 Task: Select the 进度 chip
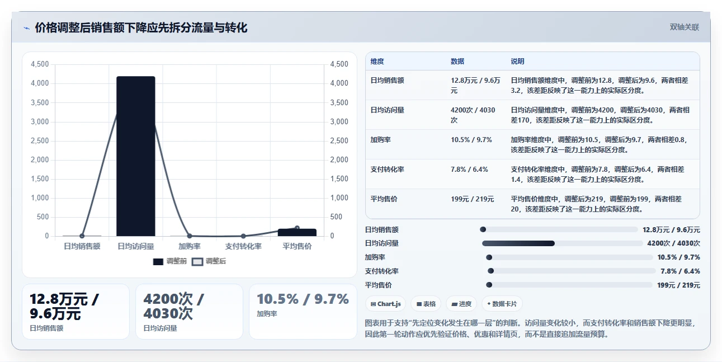click(x=461, y=304)
